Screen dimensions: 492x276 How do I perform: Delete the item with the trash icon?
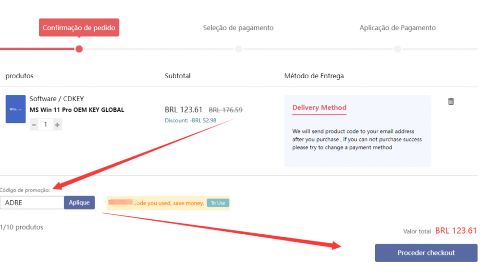(x=451, y=101)
